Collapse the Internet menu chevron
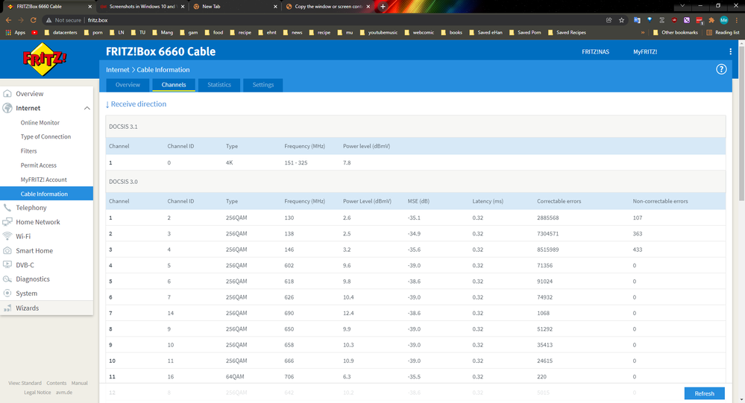Viewport: 745px width, 403px height. (87, 108)
